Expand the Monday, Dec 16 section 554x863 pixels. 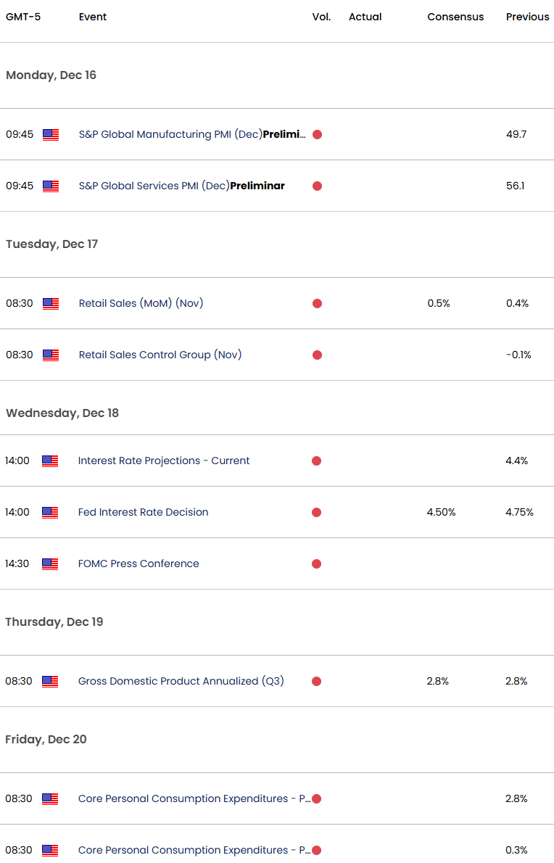coord(51,75)
